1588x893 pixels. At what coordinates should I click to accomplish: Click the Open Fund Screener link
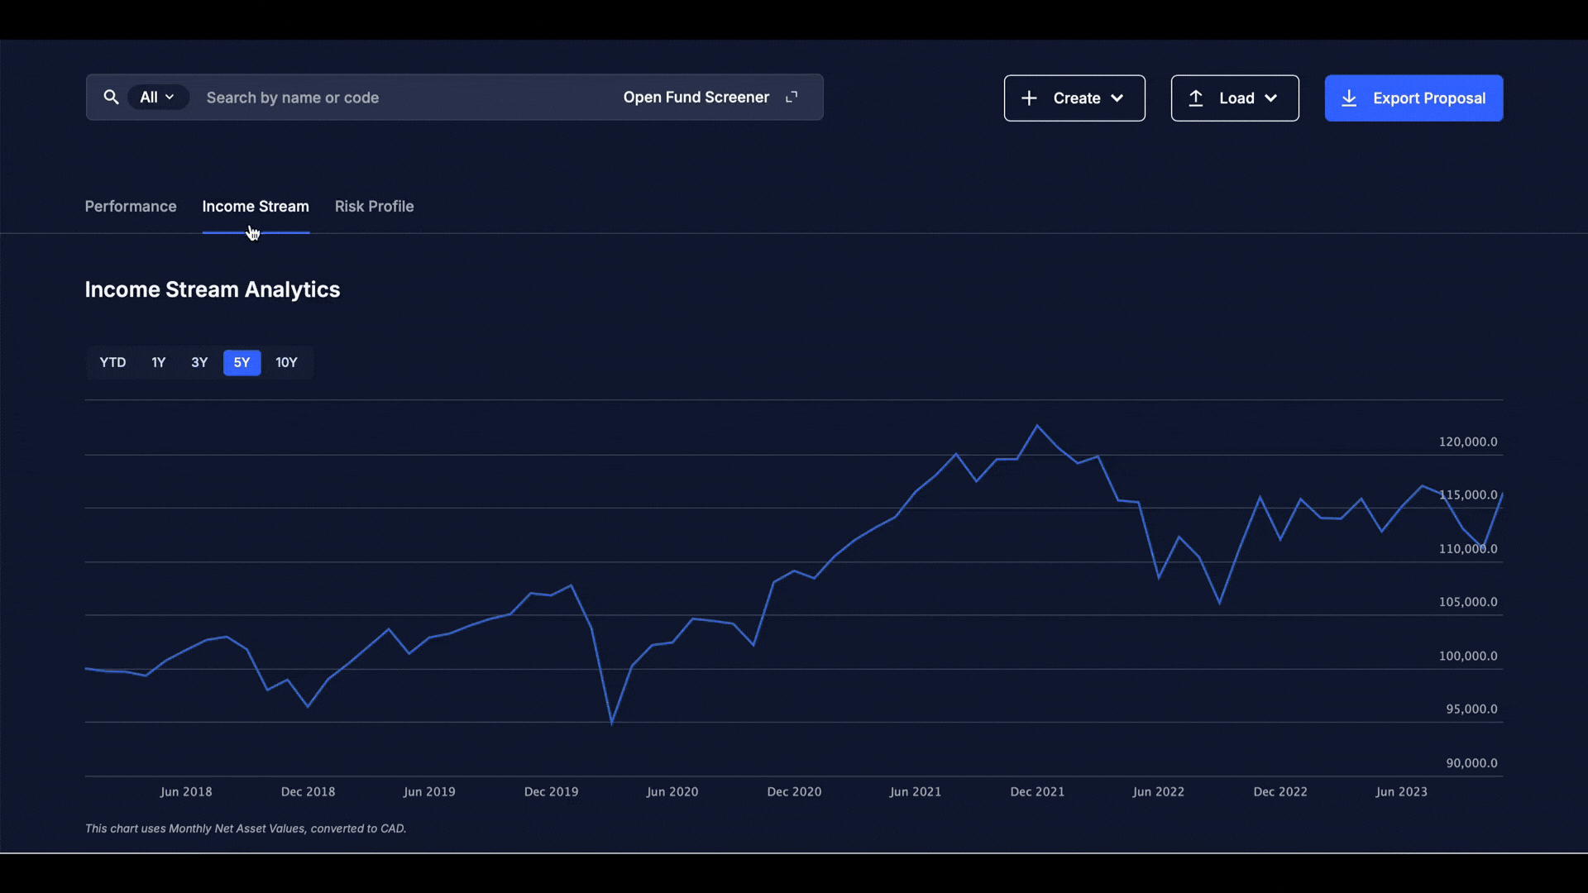696,98
